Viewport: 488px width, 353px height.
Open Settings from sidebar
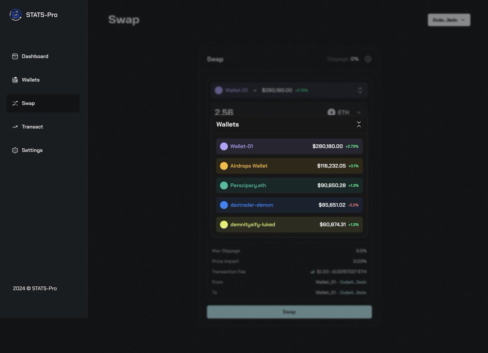click(x=43, y=150)
